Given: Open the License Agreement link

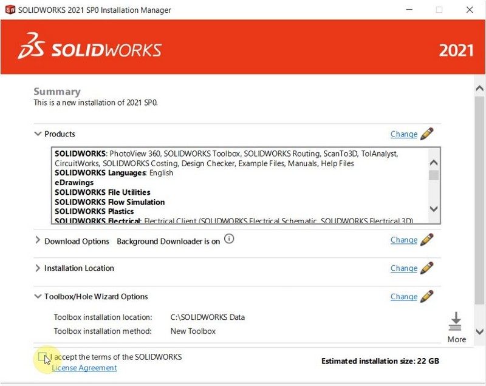Looking at the screenshot, I should [x=84, y=368].
